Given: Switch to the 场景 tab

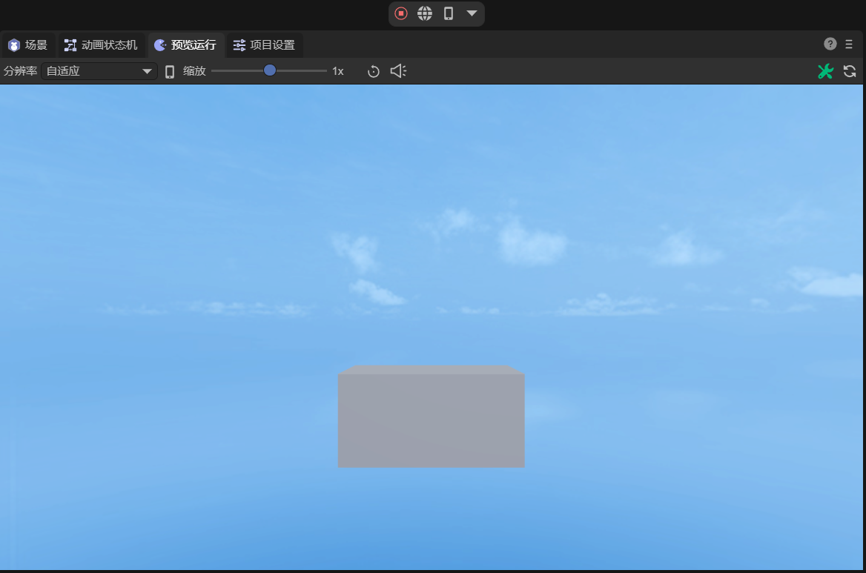Looking at the screenshot, I should (28, 45).
